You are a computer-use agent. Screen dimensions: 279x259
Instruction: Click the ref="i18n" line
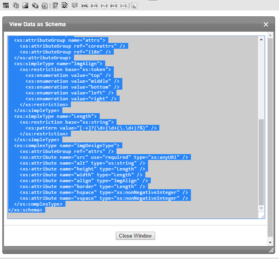pos(65,52)
